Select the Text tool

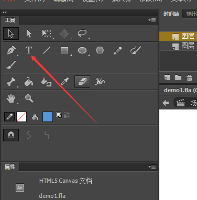[29, 50]
